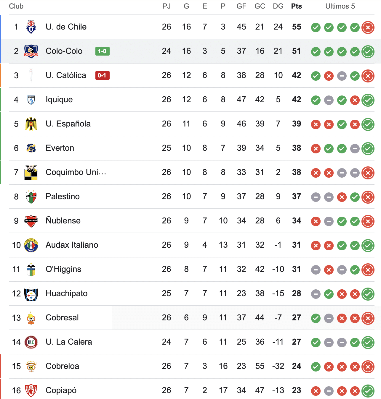Open Colo-Colo's 1-0 live score badge
Screen dimensions: 381x399
click(x=102, y=51)
